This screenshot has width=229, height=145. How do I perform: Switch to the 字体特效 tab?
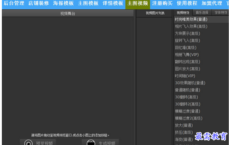(x=221, y=12)
